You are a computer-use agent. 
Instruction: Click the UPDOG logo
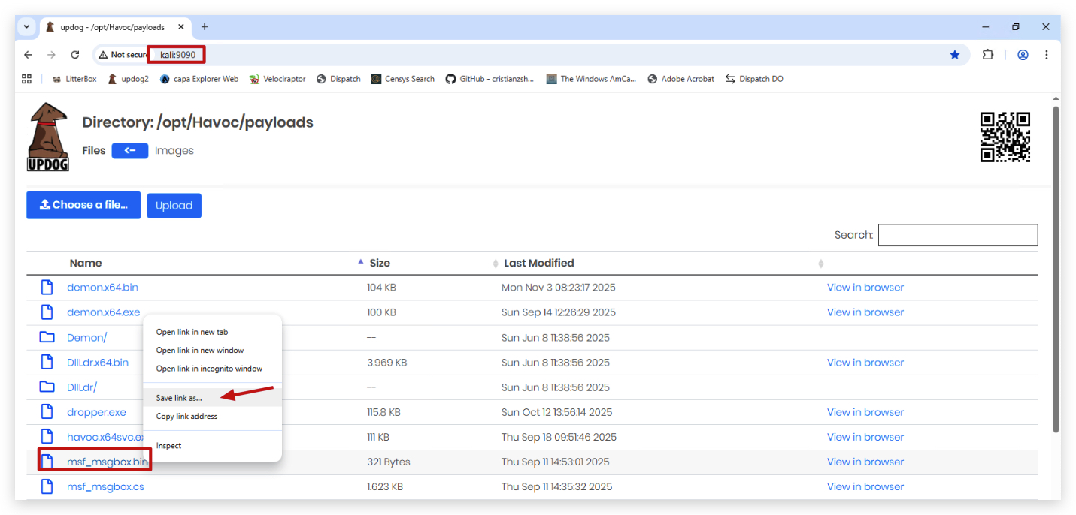48,137
